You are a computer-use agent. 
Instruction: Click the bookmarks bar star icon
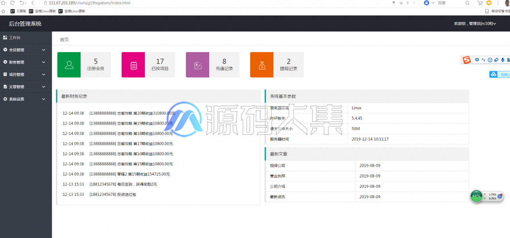(x=3, y=11)
